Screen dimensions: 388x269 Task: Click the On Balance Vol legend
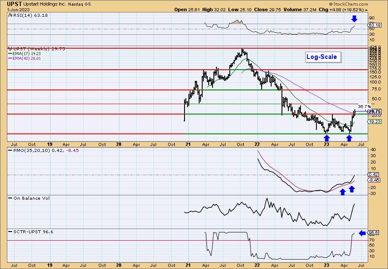[31, 198]
